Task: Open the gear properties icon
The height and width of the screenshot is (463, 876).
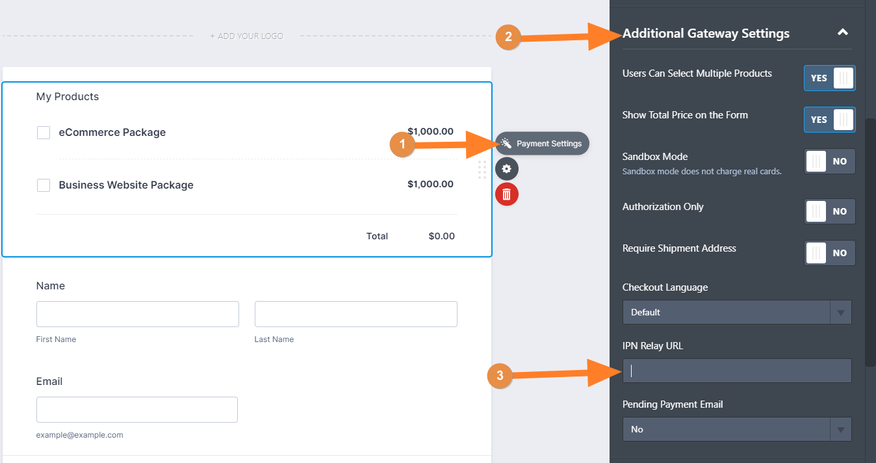Action: 507,169
